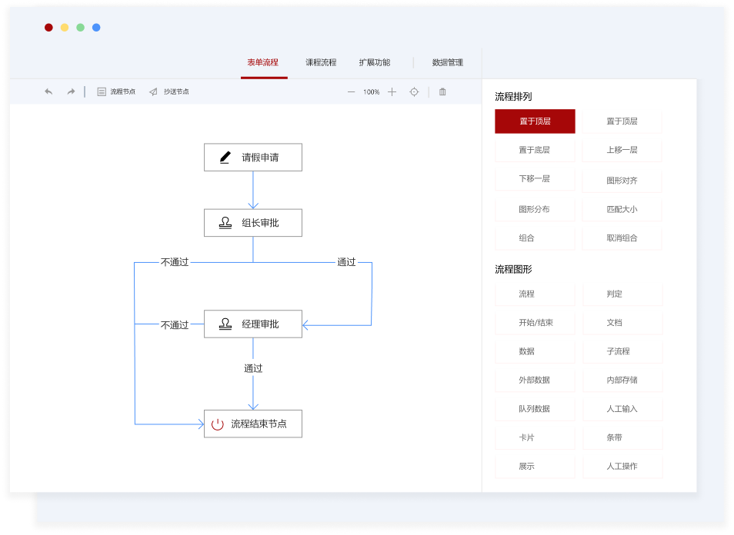Click the red highlighted 置于顶层 button
734x535 pixels.
point(535,121)
